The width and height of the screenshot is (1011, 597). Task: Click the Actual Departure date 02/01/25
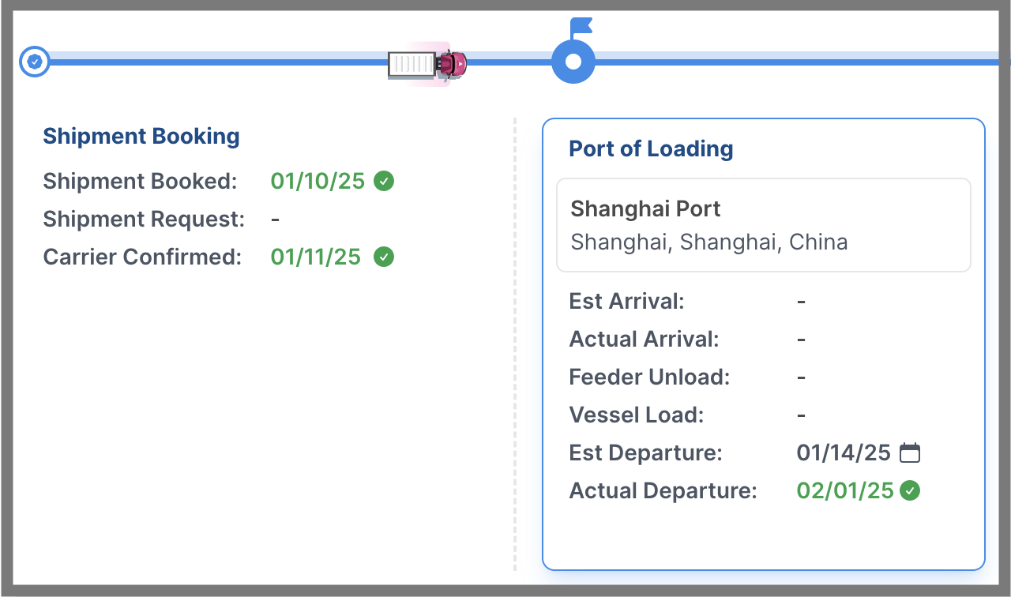pyautogui.click(x=845, y=490)
